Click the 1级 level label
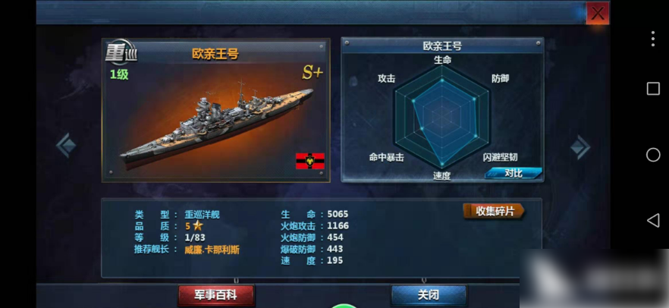This screenshot has height=308, width=669. [x=119, y=74]
